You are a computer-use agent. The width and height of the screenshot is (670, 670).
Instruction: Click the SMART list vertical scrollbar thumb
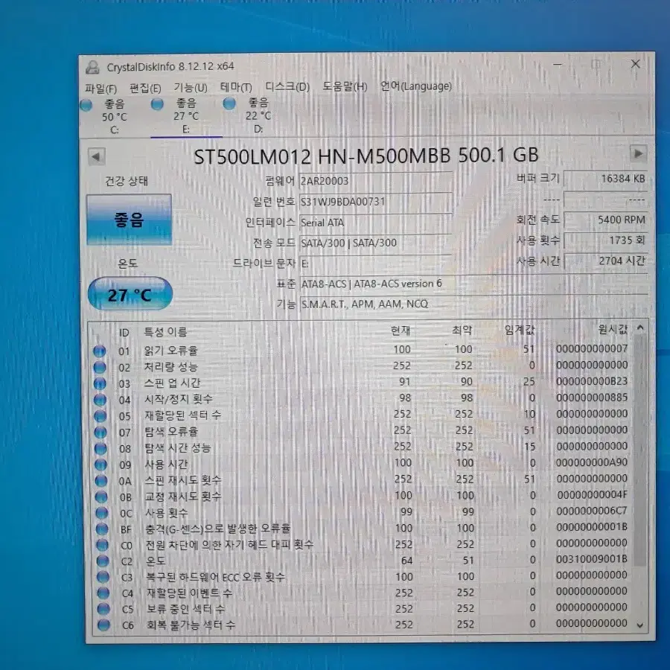pyautogui.click(x=640, y=450)
